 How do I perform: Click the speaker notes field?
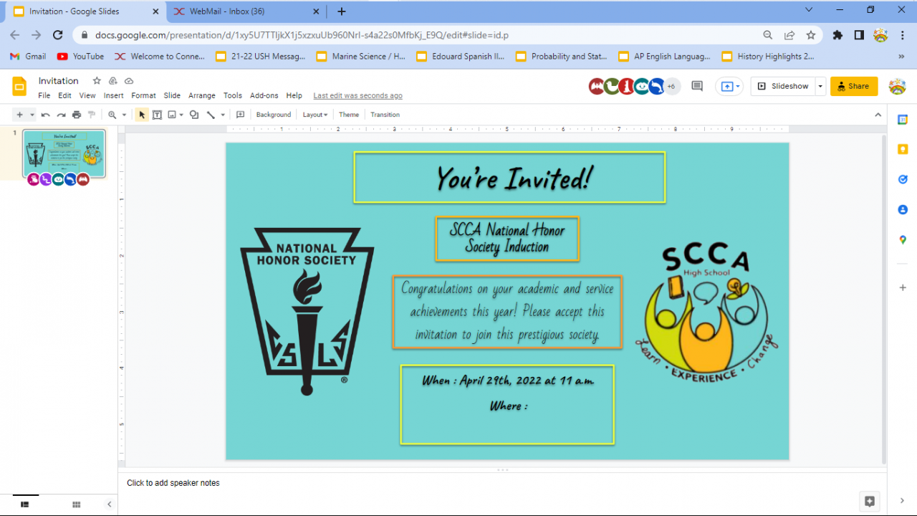[501, 483]
